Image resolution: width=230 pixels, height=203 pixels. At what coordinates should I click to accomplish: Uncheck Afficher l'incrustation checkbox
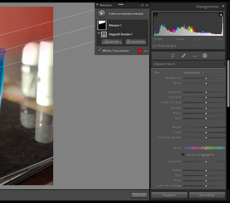pyautogui.click(x=99, y=51)
